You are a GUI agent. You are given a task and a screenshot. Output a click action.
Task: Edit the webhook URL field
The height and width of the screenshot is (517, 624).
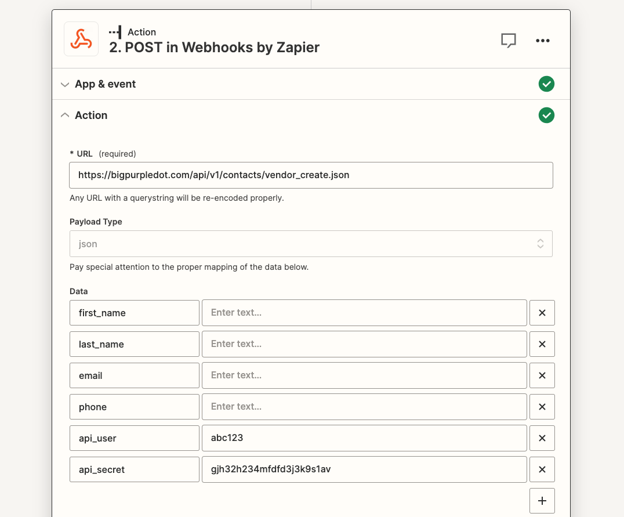311,175
